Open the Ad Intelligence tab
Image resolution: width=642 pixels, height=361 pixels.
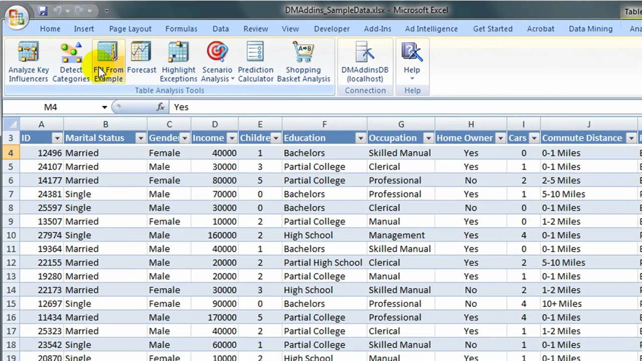coord(431,29)
